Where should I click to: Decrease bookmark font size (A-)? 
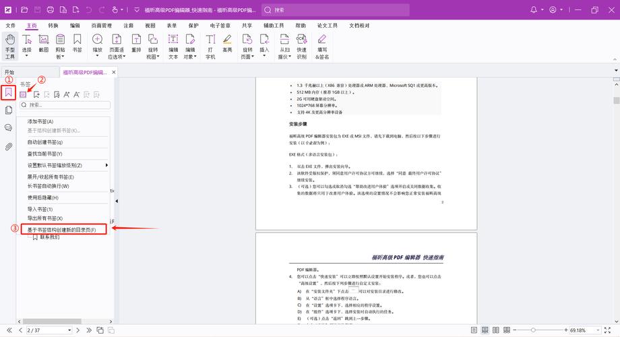click(x=77, y=94)
